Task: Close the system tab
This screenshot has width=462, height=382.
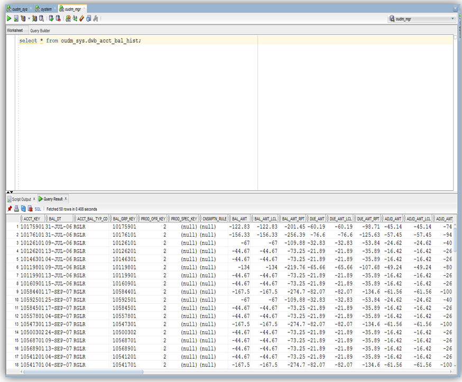Action: (x=55, y=8)
